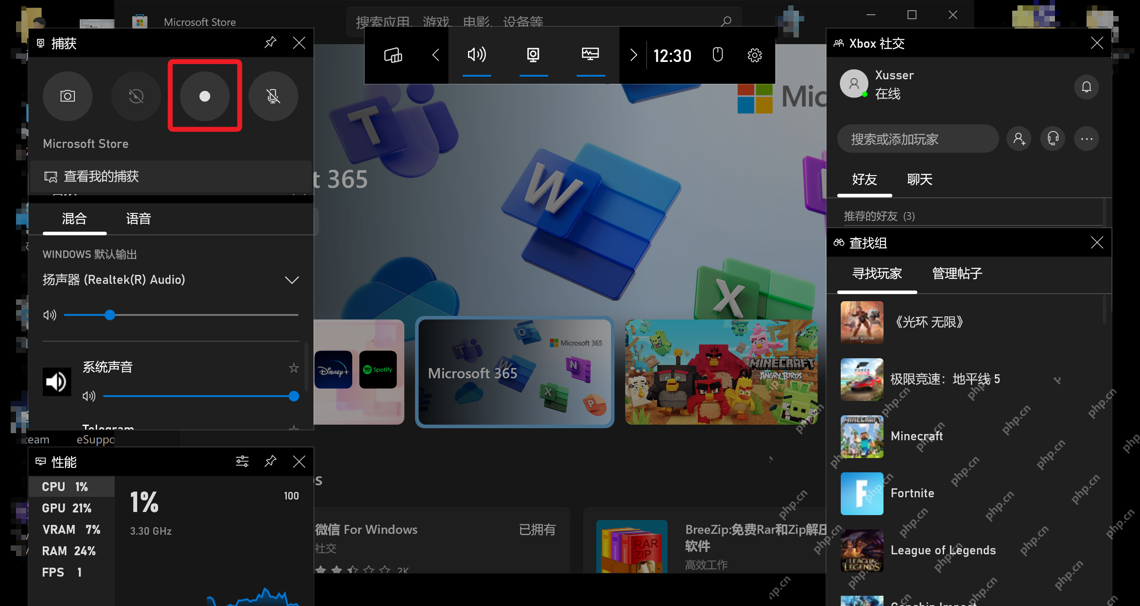Open the widget menu in Game Bar
This screenshot has height=606, width=1140.
point(393,55)
